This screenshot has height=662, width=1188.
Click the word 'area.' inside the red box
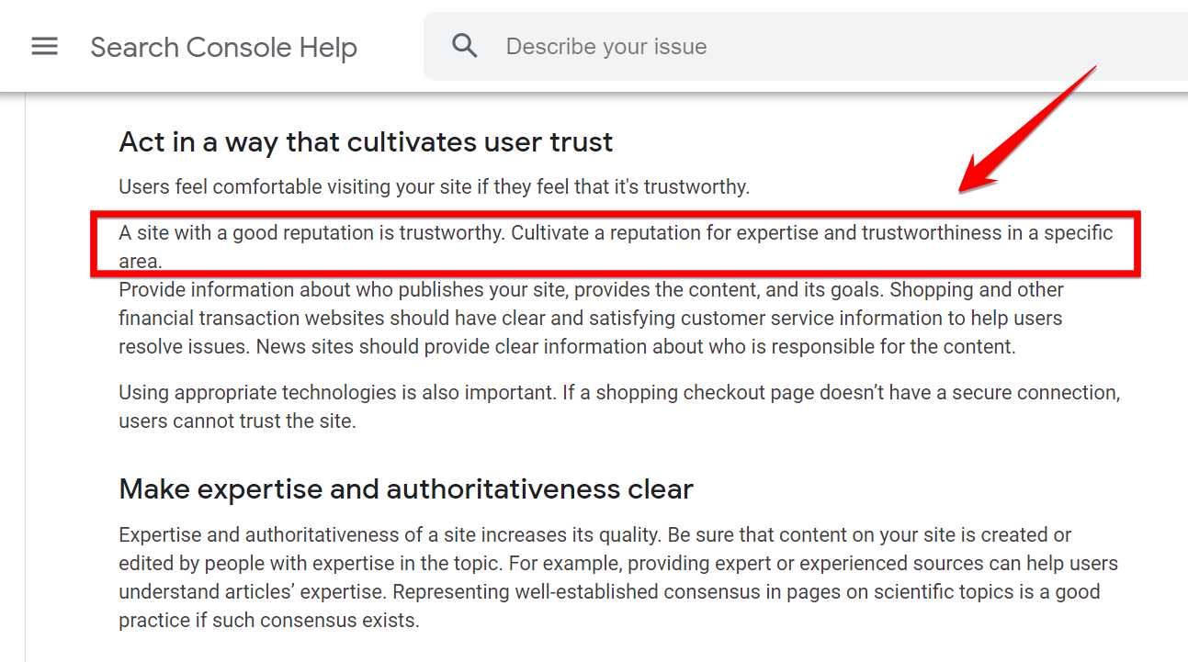(140, 261)
